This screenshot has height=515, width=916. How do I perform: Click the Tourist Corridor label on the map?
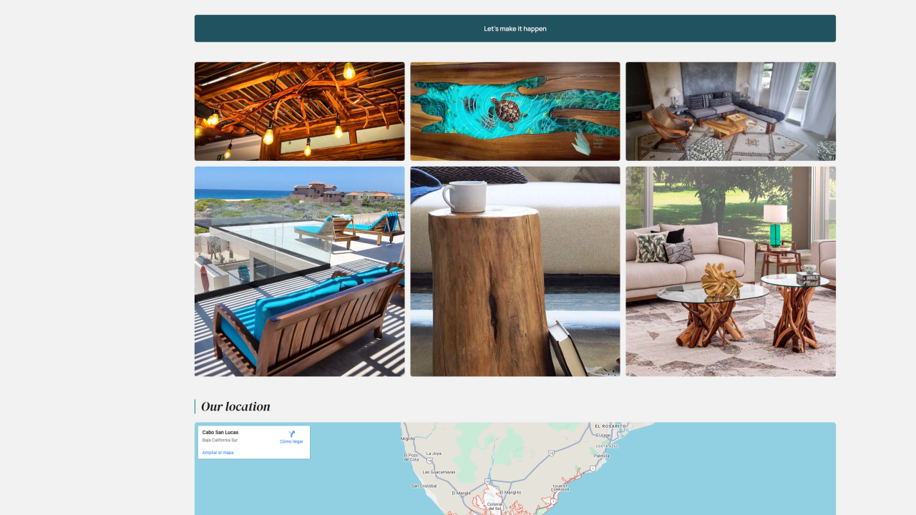coord(560,488)
